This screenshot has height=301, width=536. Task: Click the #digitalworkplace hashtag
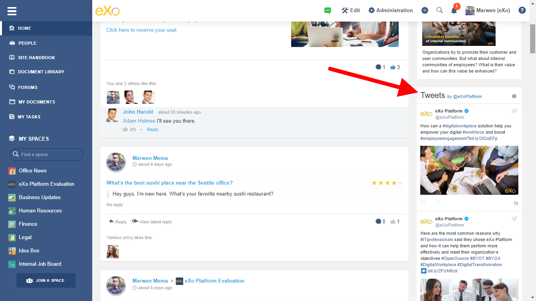pos(459,126)
